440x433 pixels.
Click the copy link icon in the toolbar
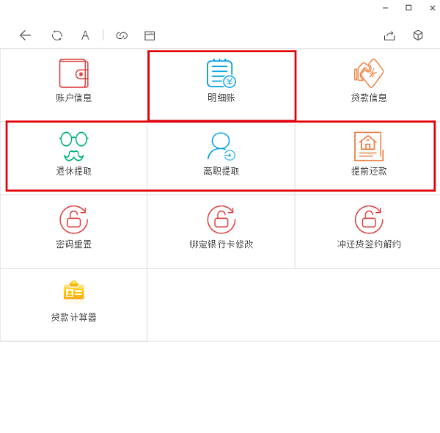122,35
